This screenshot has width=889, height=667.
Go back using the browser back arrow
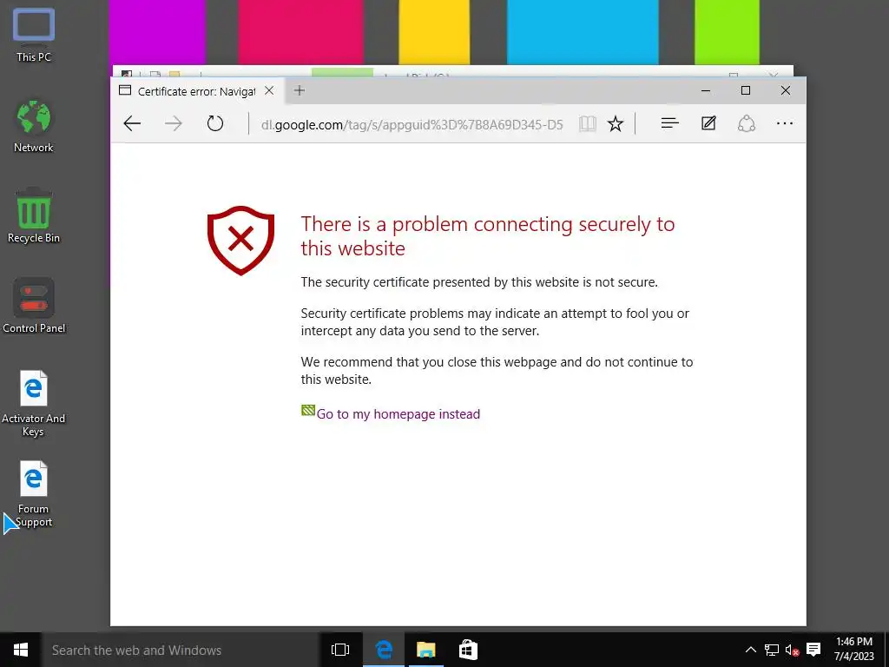click(x=132, y=123)
